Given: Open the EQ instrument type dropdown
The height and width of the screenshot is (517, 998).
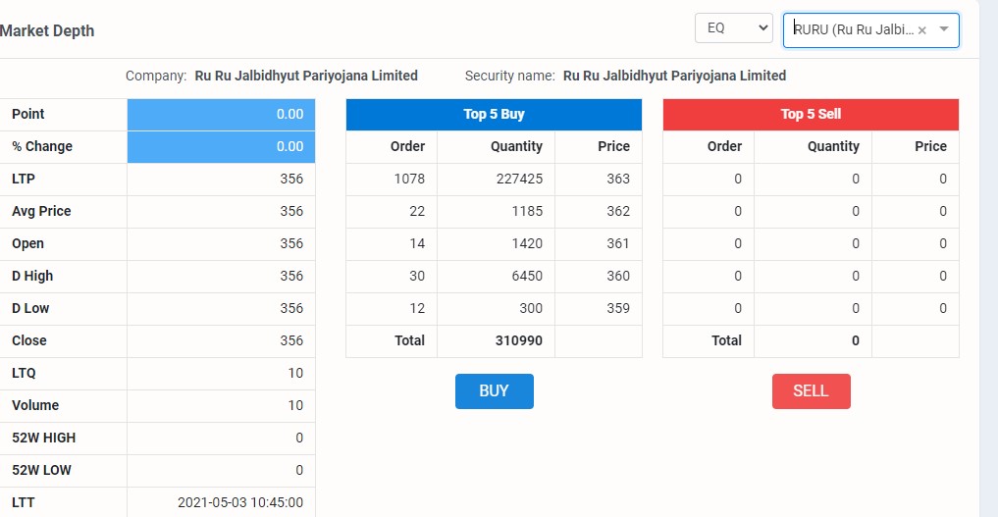Looking at the screenshot, I should (734, 28).
